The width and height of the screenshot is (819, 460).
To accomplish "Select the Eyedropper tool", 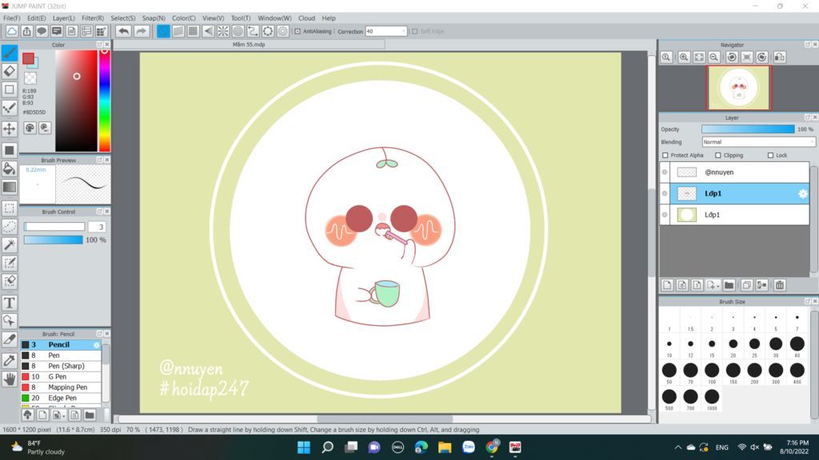I will coord(10,360).
